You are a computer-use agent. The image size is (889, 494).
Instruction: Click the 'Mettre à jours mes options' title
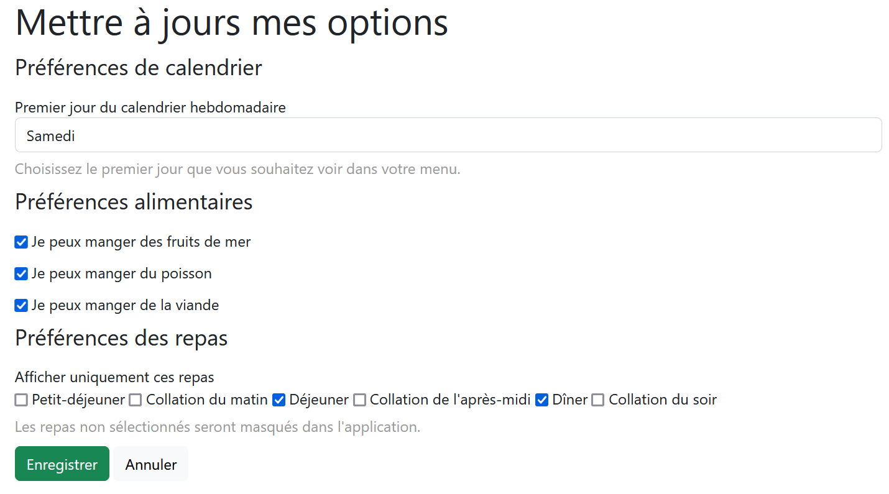coord(231,23)
